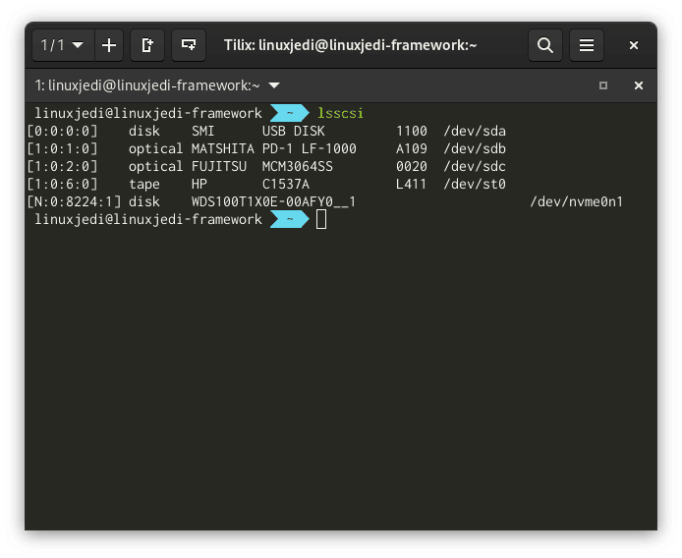The height and width of the screenshot is (558, 682).
Task: Maximize the terminal pane using square icon
Action: 603,85
